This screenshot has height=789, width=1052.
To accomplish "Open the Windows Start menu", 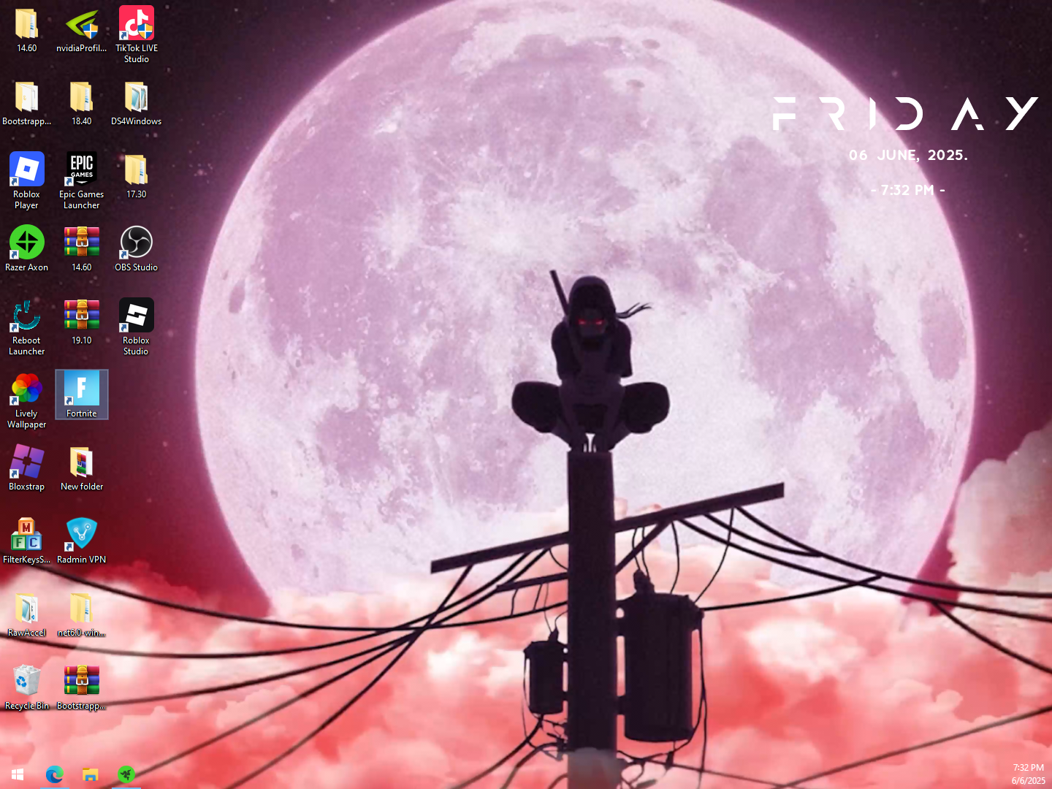I will point(18,774).
